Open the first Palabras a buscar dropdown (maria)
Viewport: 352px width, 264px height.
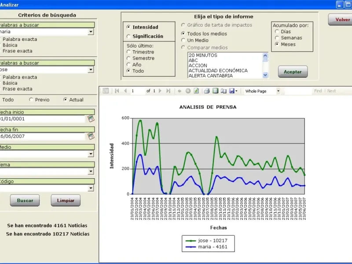91,32
